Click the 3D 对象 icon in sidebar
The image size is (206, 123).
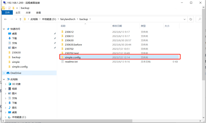tap(10, 84)
